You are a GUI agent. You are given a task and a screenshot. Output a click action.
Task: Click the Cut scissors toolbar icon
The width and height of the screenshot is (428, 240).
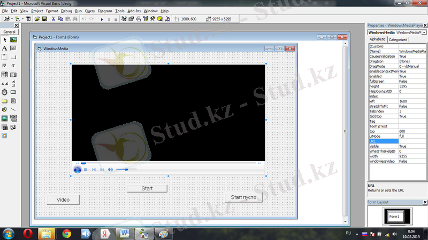[x=53, y=19]
